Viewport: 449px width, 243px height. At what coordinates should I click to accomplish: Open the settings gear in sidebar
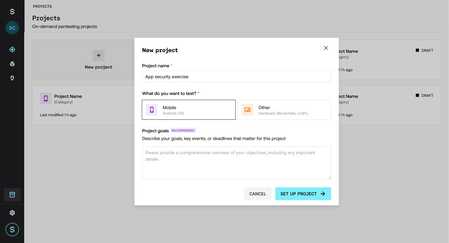click(x=12, y=213)
